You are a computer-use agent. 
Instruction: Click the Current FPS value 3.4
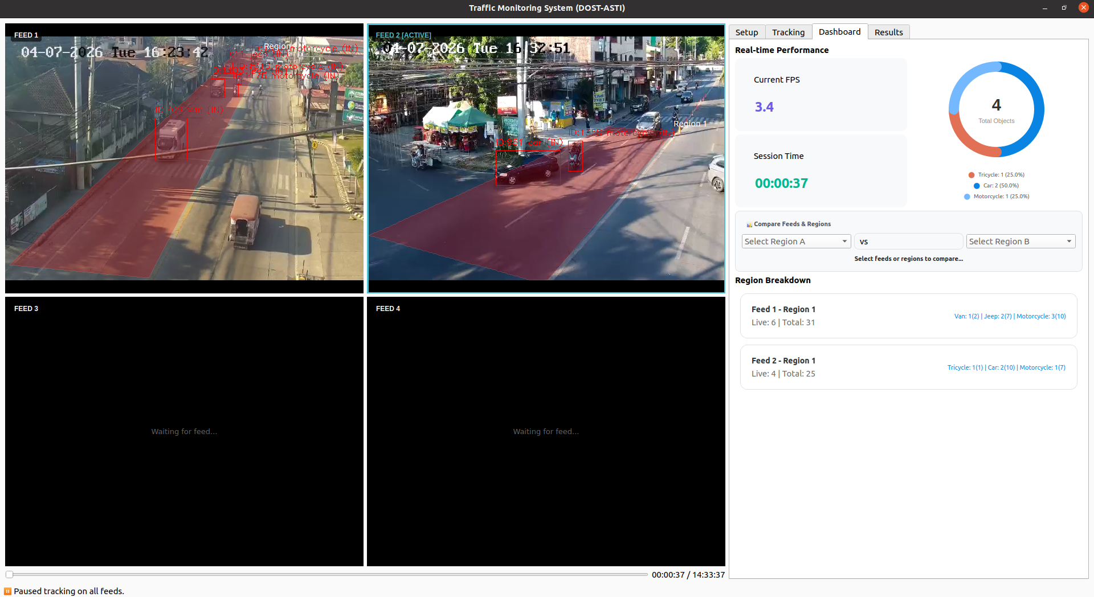(764, 107)
